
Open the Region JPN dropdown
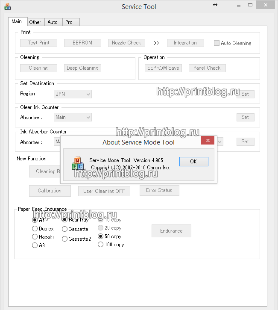(73, 94)
